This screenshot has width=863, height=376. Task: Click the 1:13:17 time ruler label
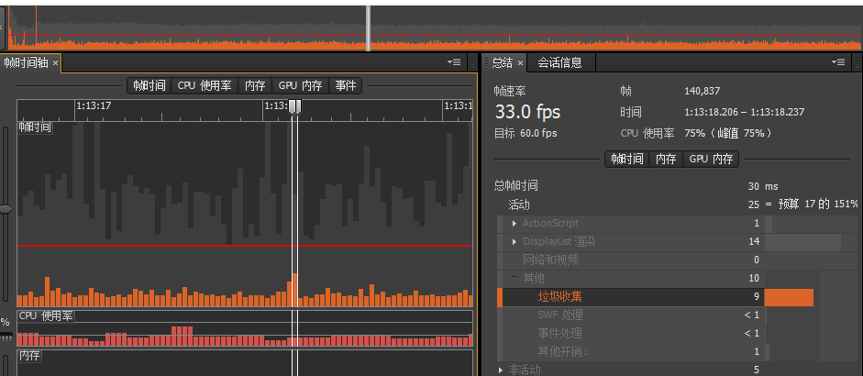(94, 105)
